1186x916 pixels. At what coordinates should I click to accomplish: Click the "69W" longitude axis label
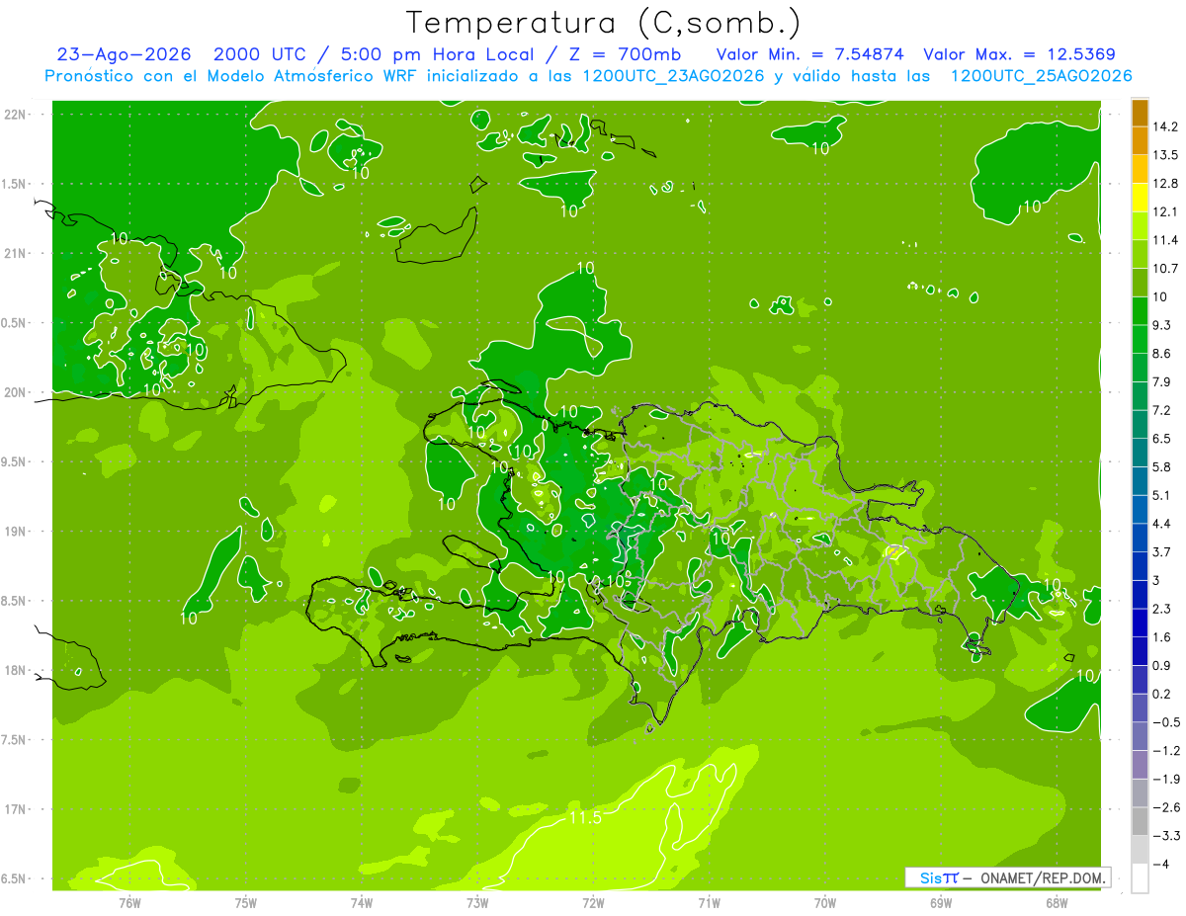(x=941, y=903)
